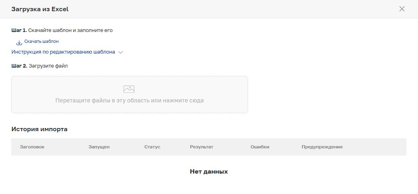Choose the Ошибки column header

[260, 147]
